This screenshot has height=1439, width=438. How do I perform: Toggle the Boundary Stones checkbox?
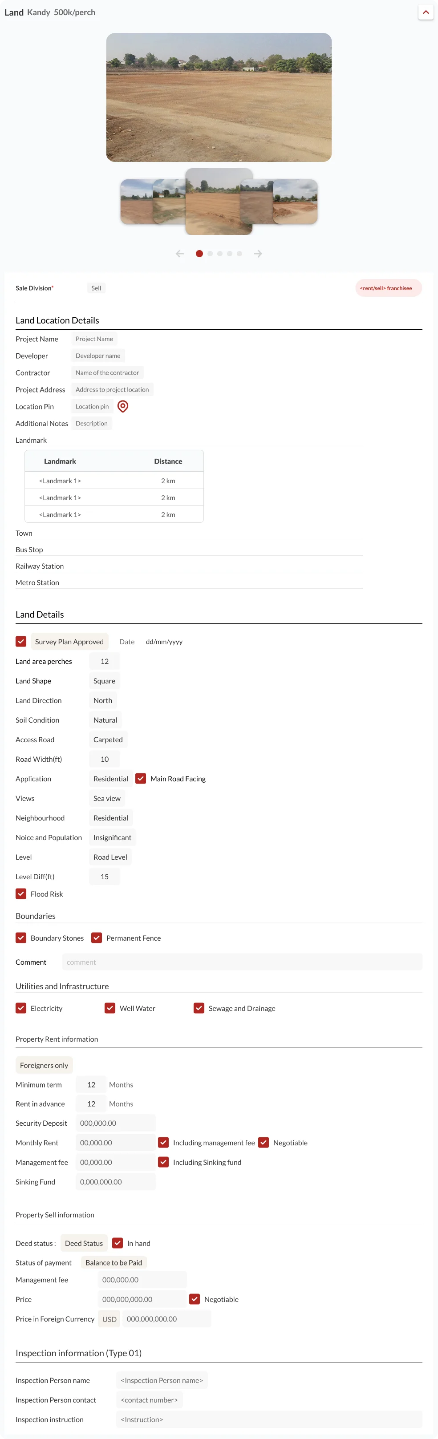(21, 938)
